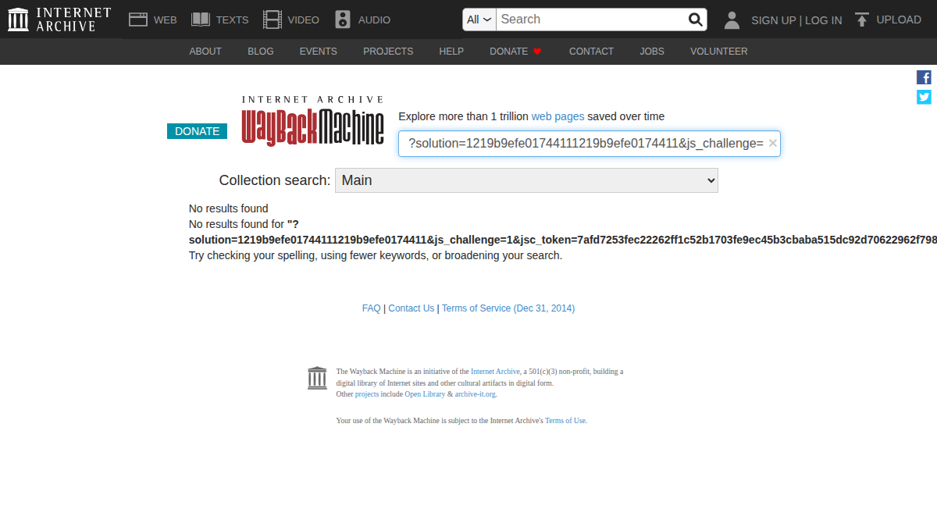The height and width of the screenshot is (527, 937).
Task: Open the Contact menu item
Action: [591, 52]
